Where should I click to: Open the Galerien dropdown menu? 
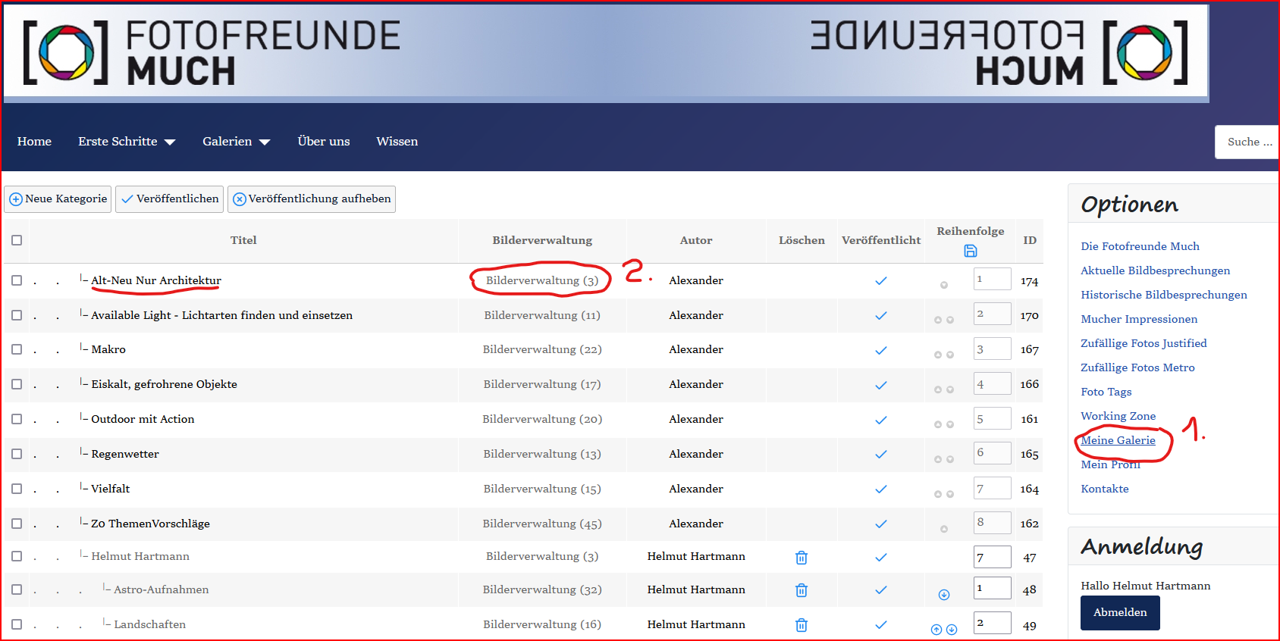click(x=236, y=142)
